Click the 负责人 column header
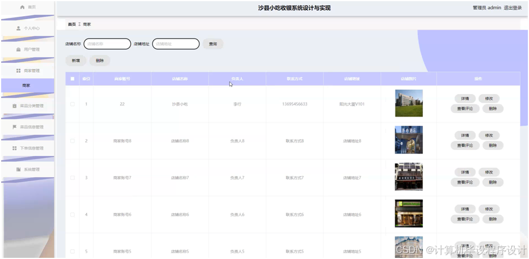The height and width of the screenshot is (259, 529). point(237,78)
